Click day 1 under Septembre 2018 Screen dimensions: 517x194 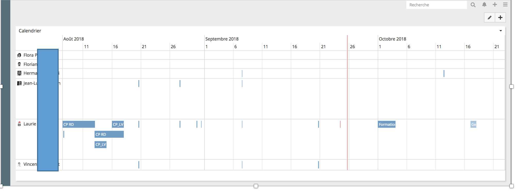(x=207, y=47)
